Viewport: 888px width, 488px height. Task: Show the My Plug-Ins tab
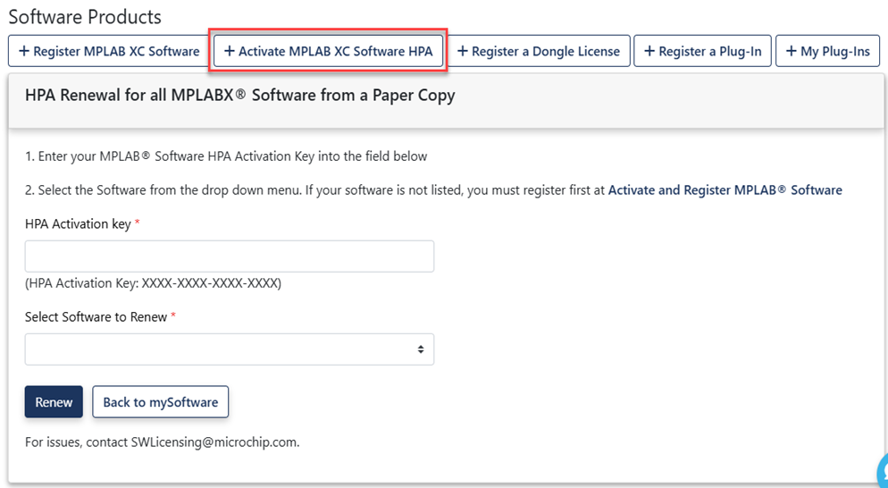click(x=827, y=52)
